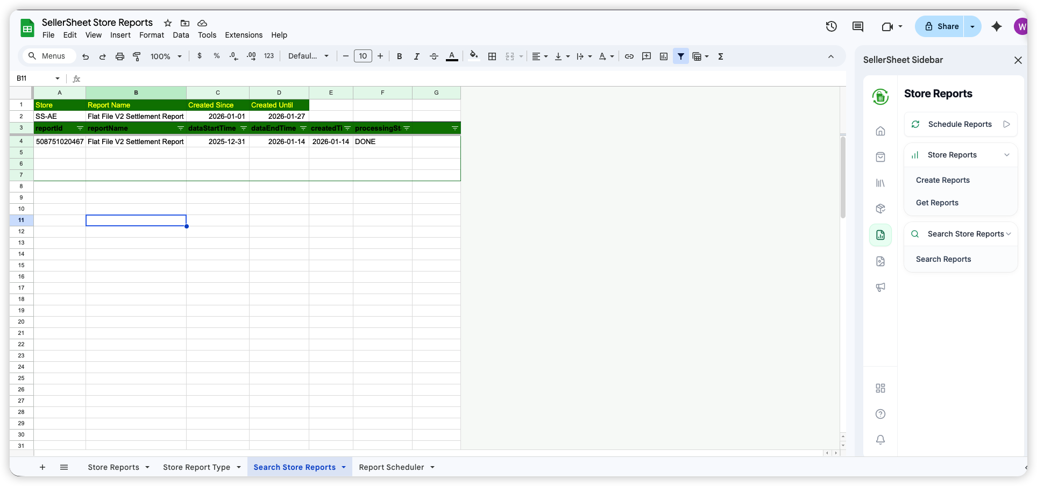Open the text color picker in the toolbar

452,56
